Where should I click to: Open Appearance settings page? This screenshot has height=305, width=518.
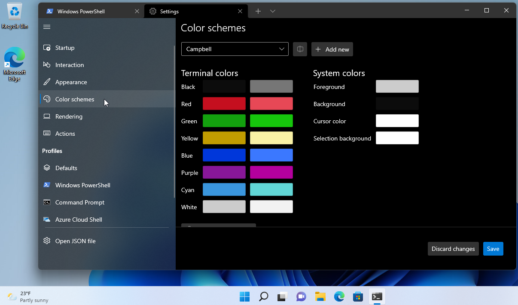107,82
